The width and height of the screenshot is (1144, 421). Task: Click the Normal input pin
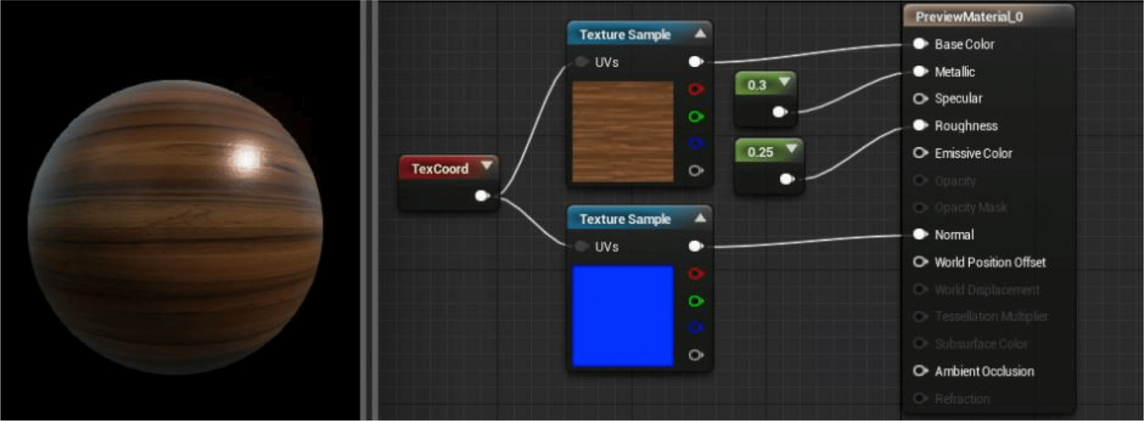(920, 235)
